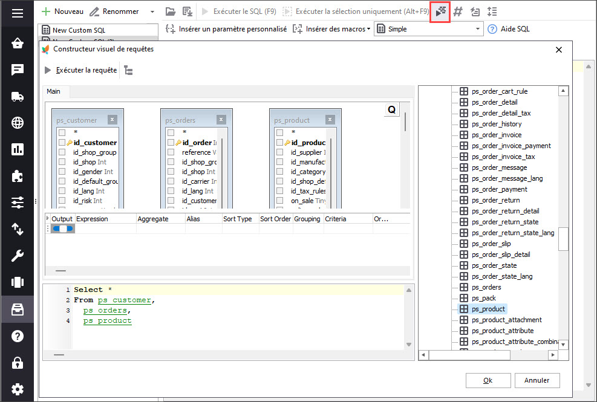The height and width of the screenshot is (402, 597).
Task: Open the import/export arrows sidebar icon
Action: click(x=17, y=229)
